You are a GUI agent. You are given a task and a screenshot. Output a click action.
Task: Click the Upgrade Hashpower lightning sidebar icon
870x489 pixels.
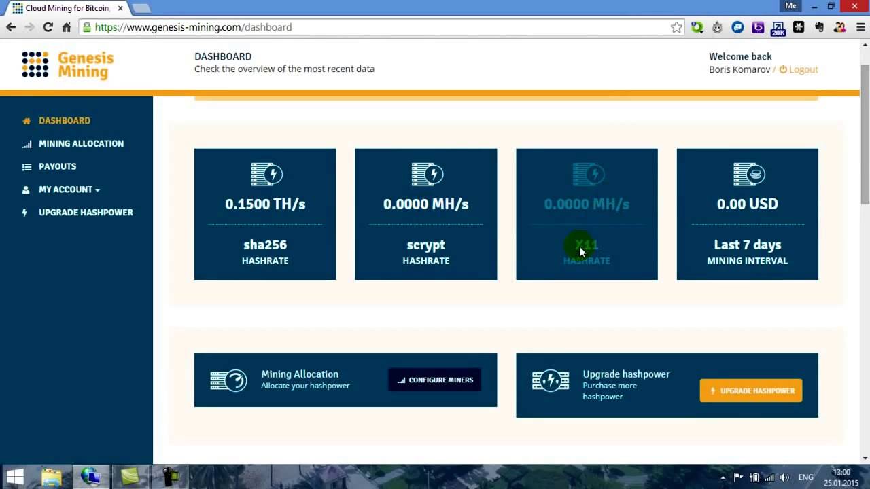pyautogui.click(x=26, y=213)
